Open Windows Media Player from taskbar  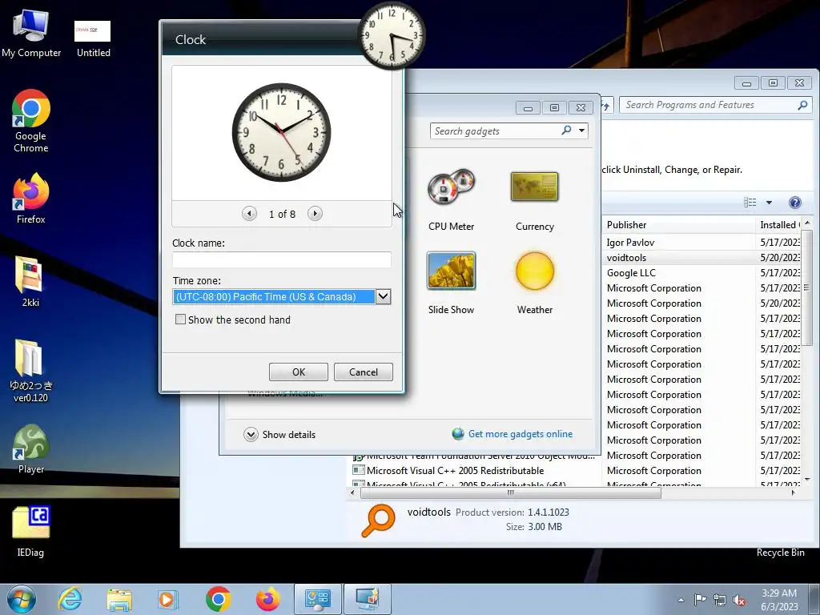168,599
